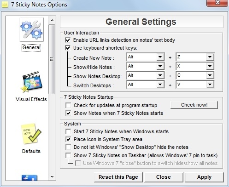
Task: Select the Visual Effects label in sidebar
Action: (x=31, y=99)
